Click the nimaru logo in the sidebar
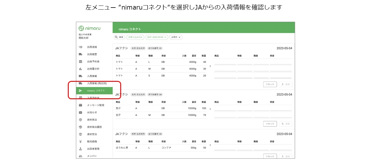Screen dimensions: 371x161 click(x=90, y=28)
